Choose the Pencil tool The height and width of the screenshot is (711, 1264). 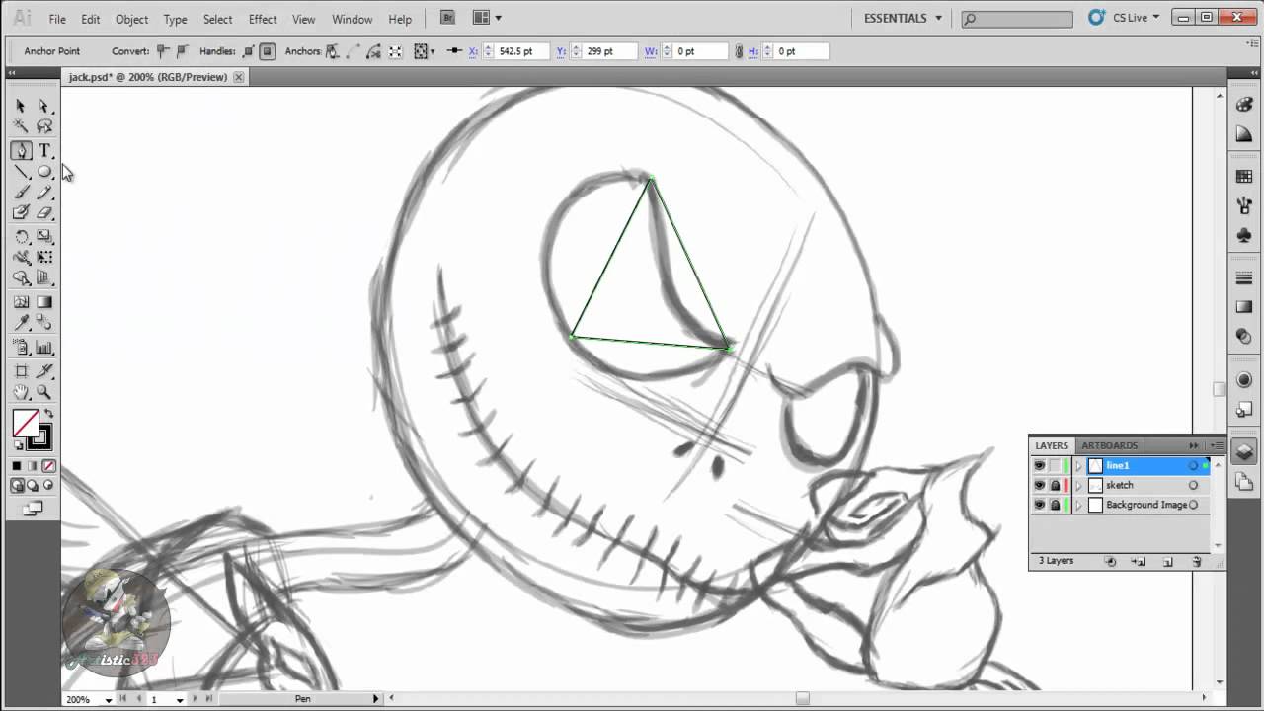pyautogui.click(x=44, y=193)
